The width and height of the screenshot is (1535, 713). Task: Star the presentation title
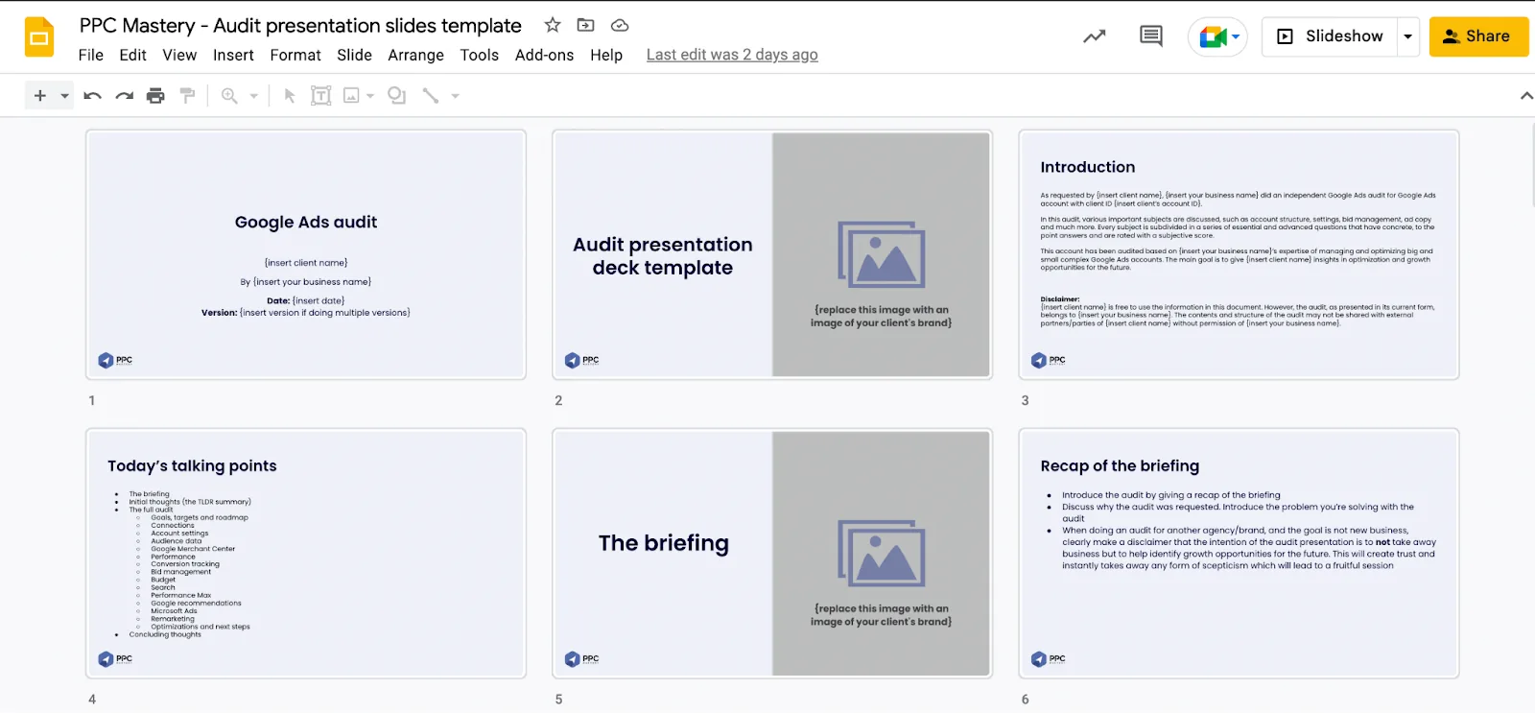click(x=553, y=25)
